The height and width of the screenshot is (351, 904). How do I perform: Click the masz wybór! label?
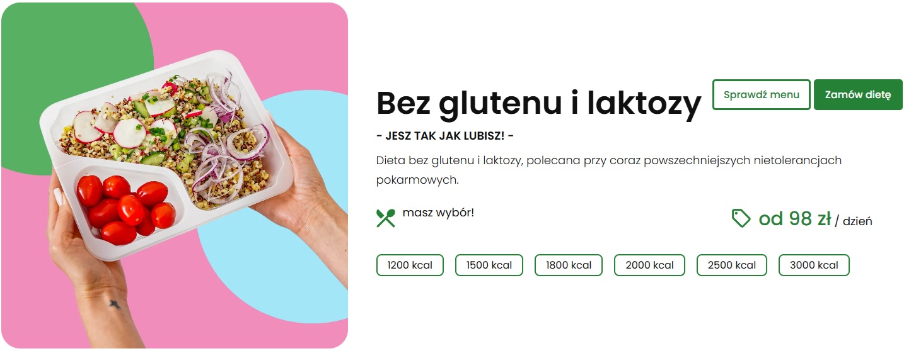(x=438, y=213)
